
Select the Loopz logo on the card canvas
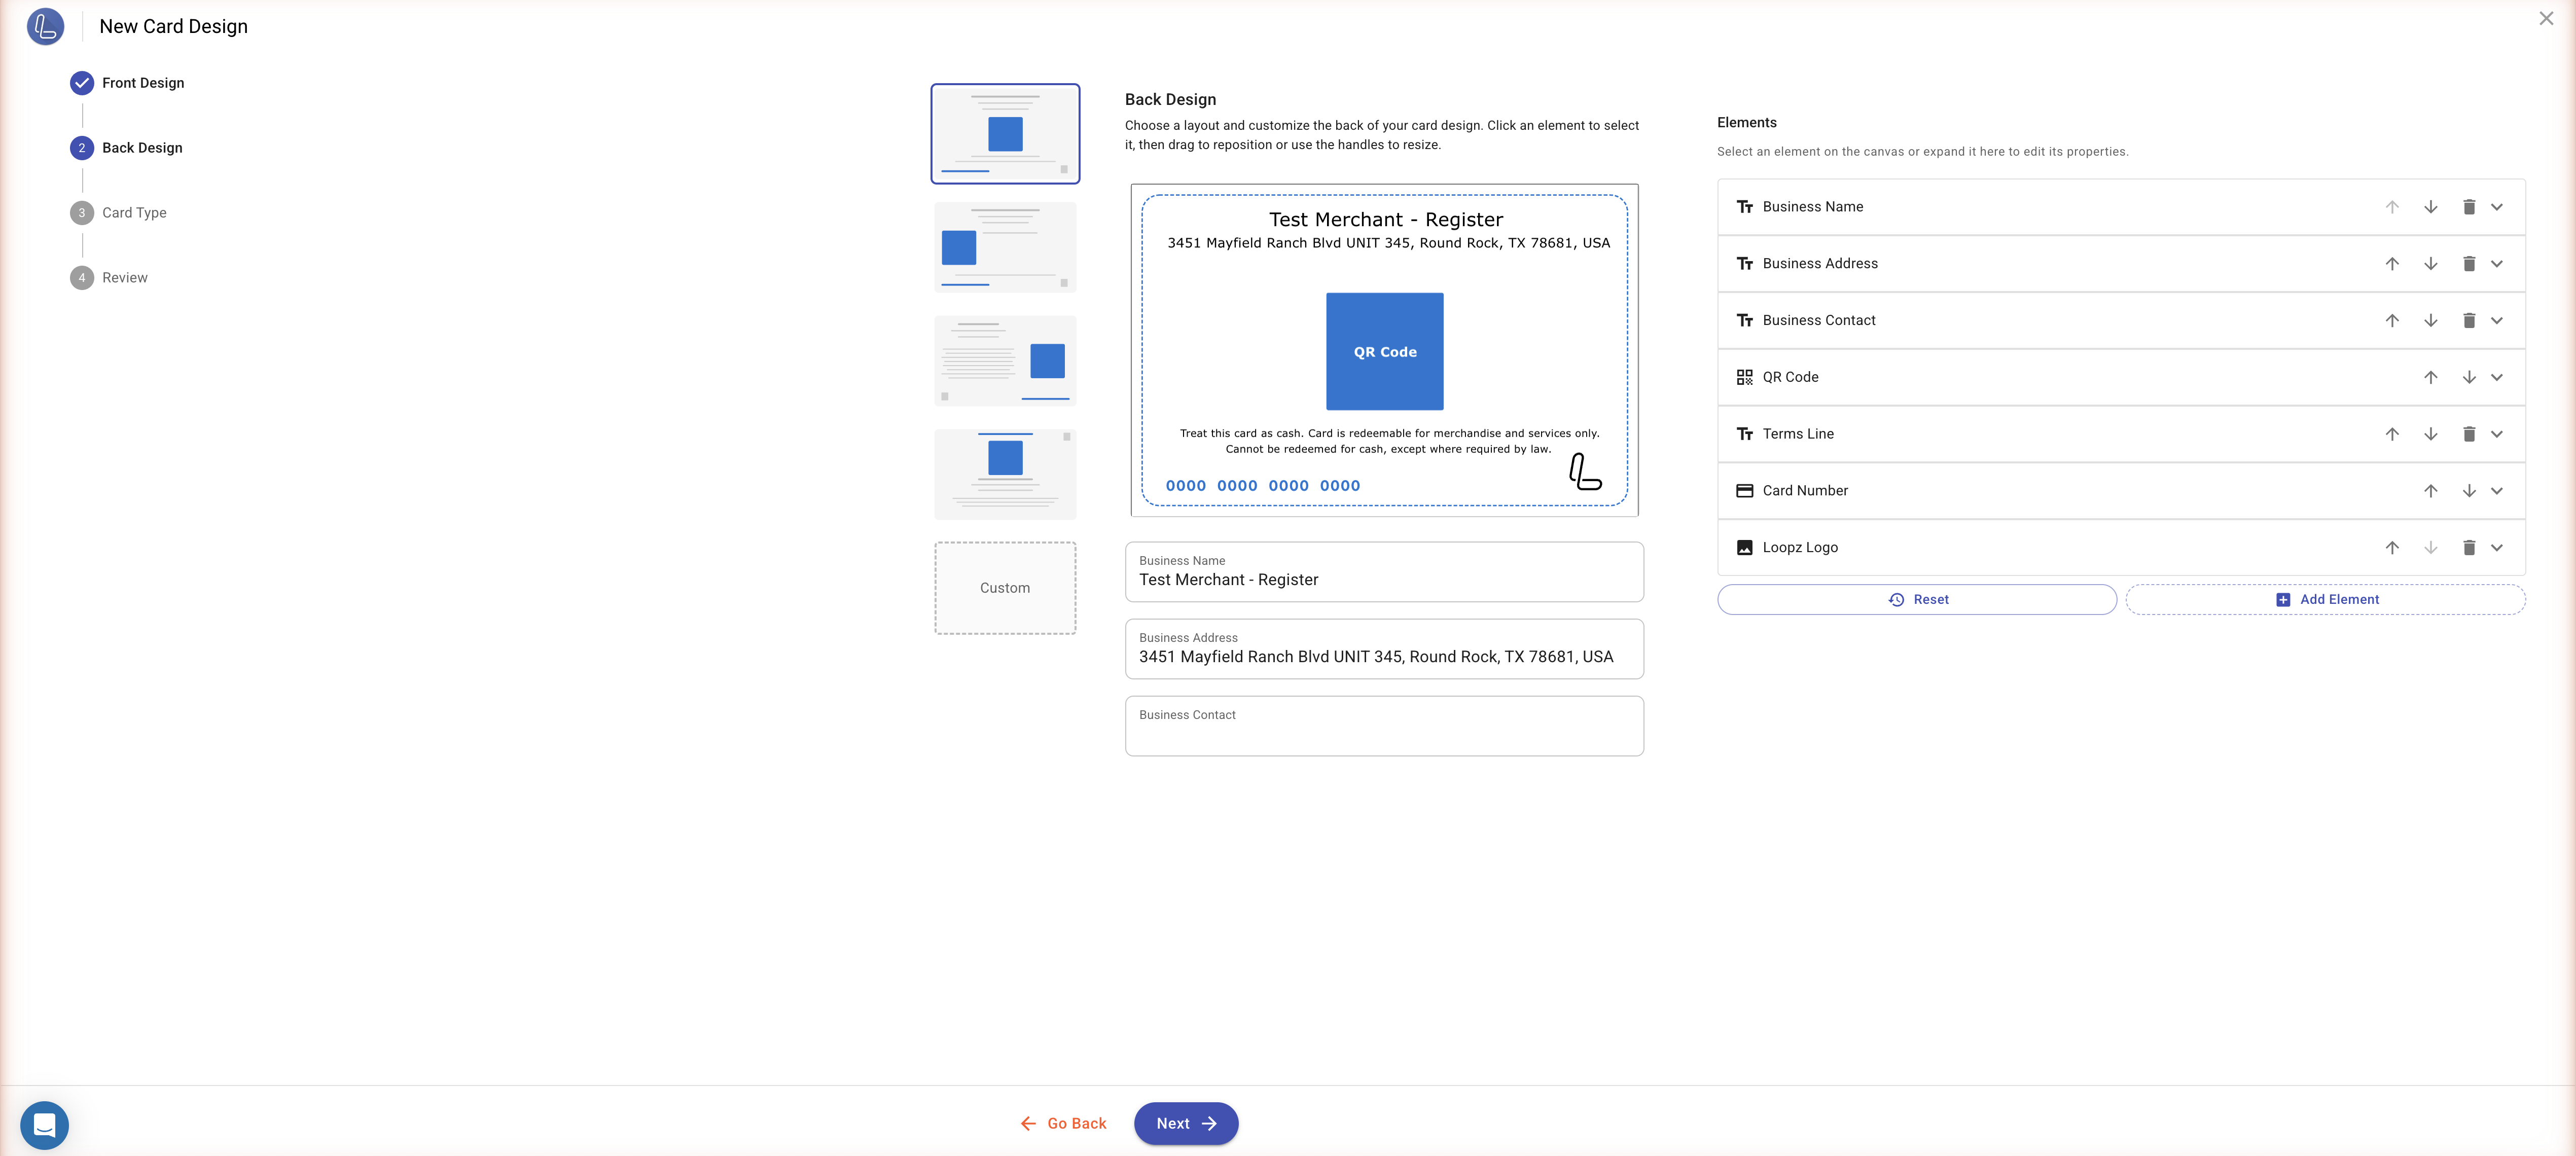(x=1585, y=472)
